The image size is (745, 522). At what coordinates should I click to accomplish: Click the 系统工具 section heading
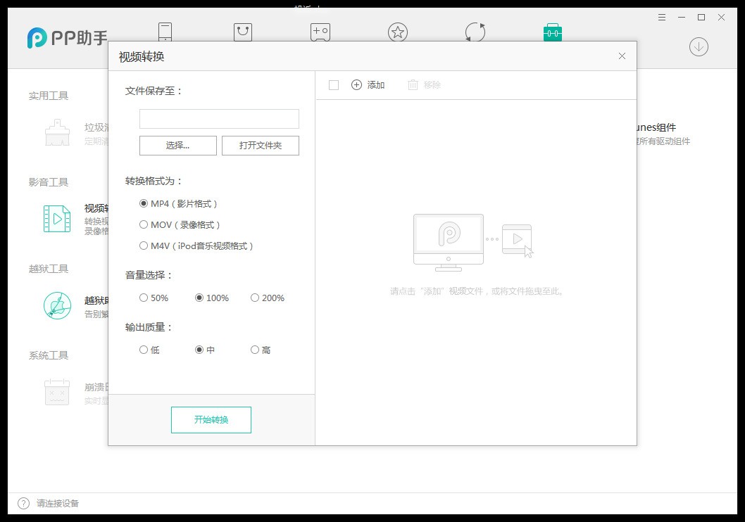[x=49, y=355]
